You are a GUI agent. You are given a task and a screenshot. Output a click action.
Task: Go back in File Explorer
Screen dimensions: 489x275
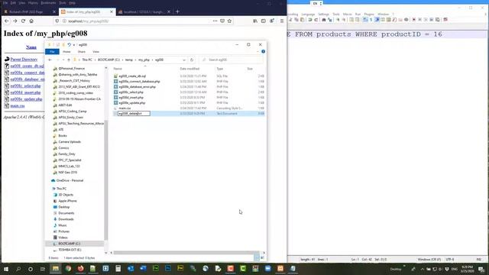coord(50,60)
